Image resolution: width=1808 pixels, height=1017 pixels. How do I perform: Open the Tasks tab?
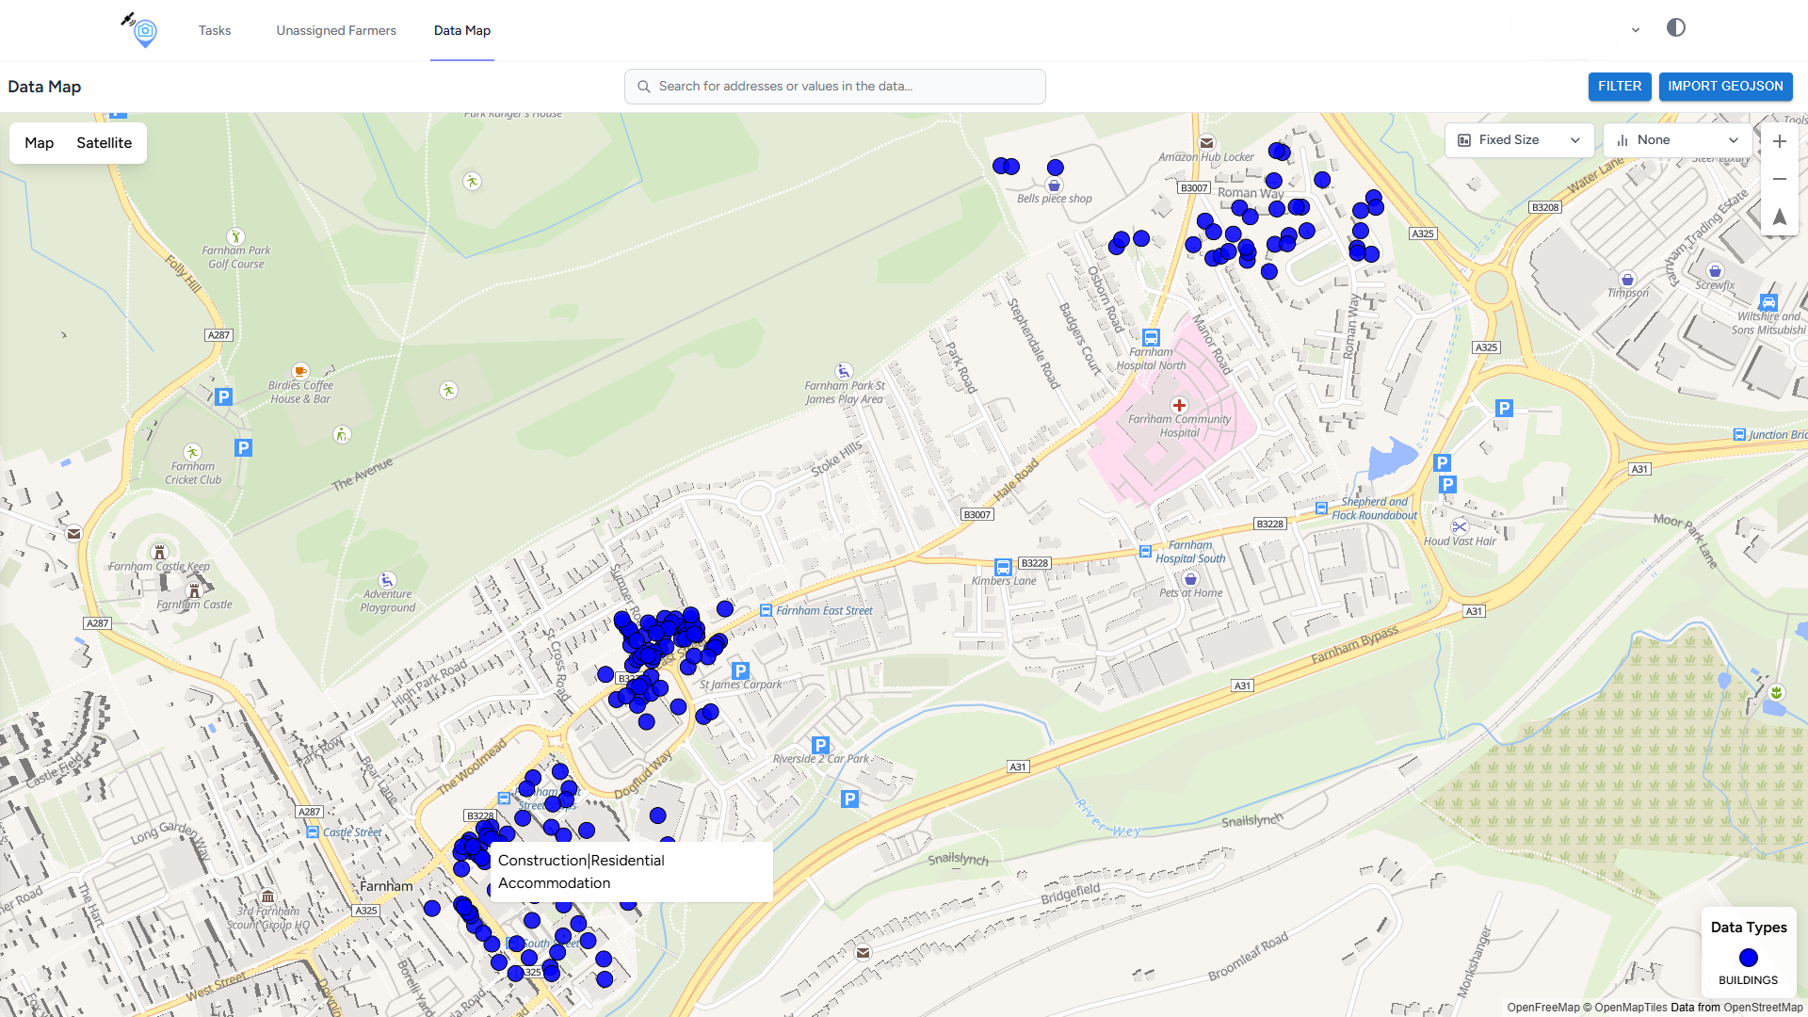coord(215,30)
